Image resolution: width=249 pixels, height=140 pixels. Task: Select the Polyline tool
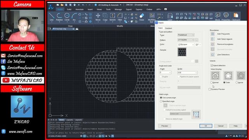coord(59,17)
